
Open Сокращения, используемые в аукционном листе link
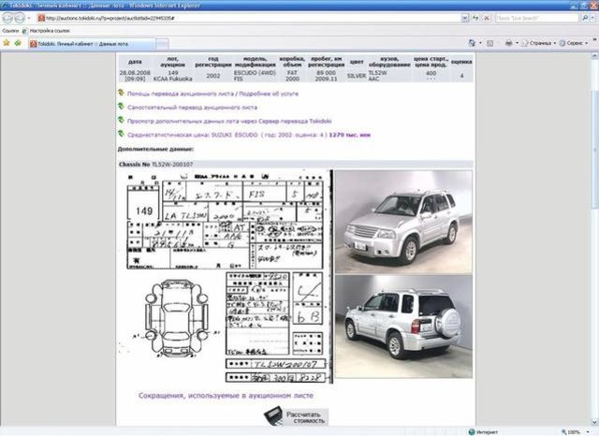coord(226,396)
